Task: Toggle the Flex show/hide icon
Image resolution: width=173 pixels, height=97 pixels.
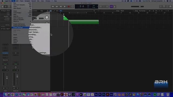Action: 57,11
